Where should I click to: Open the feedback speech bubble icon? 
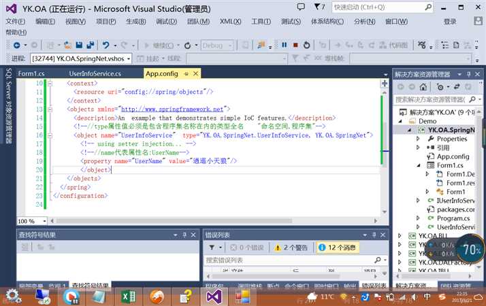(301, 7)
